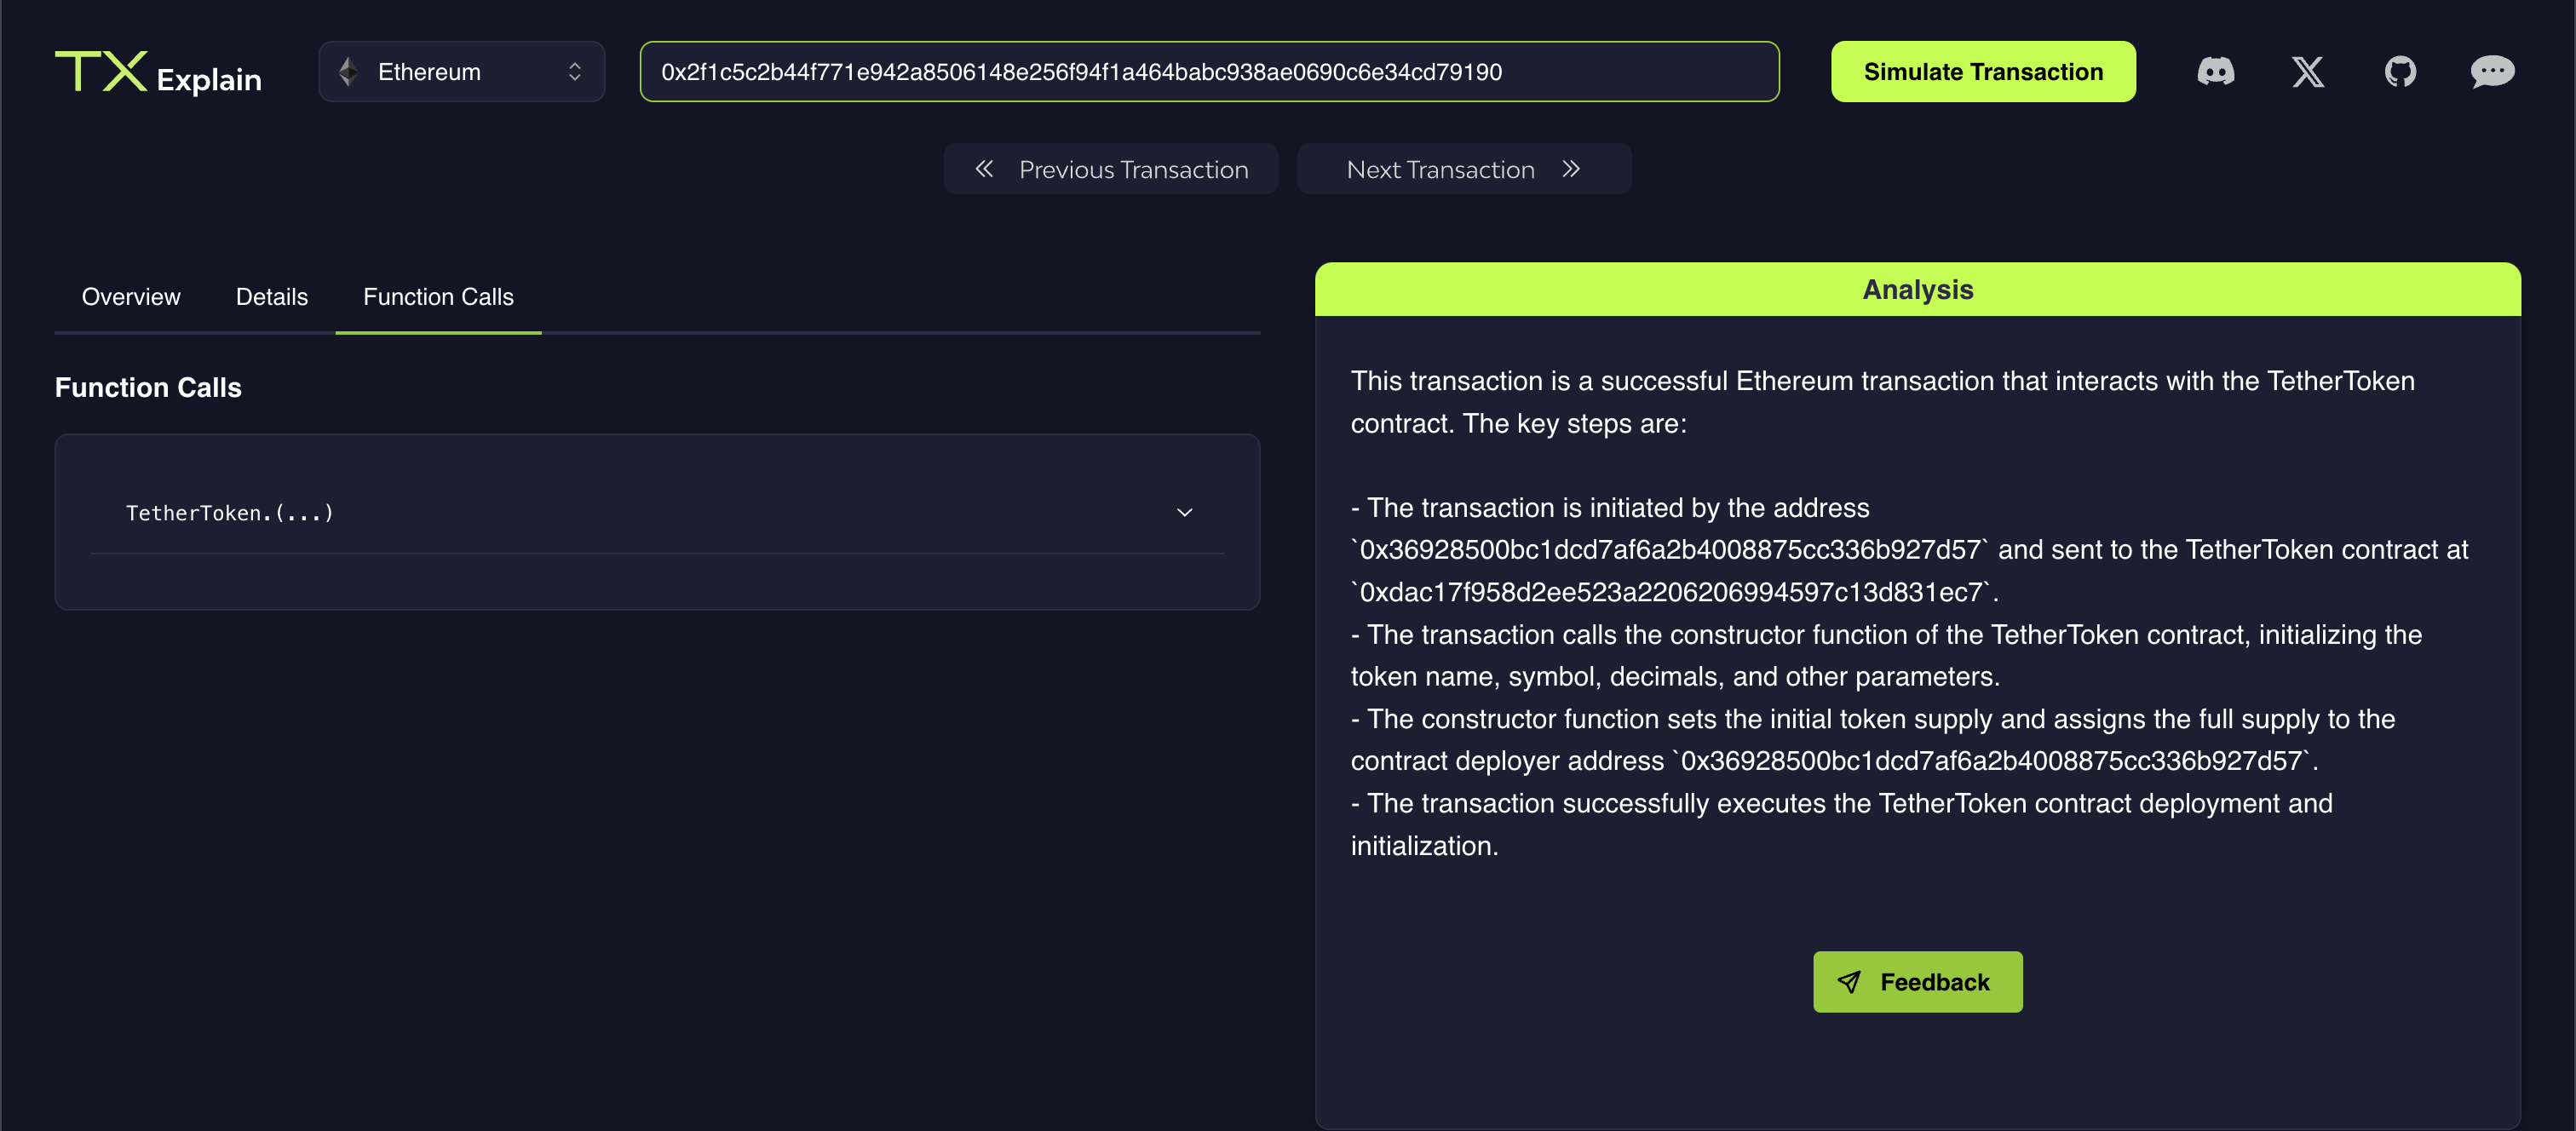The width and height of the screenshot is (2576, 1131).
Task: Visit the X (Twitter) profile icon
Action: (x=2309, y=71)
